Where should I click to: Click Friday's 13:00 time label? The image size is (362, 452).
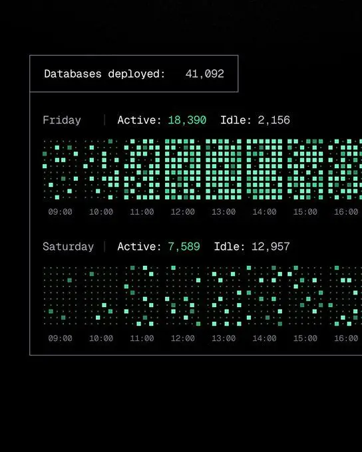coord(224,212)
